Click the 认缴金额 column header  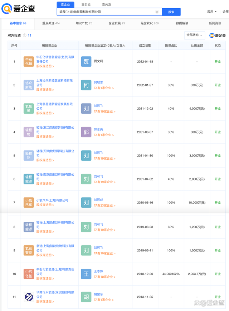click(197, 46)
